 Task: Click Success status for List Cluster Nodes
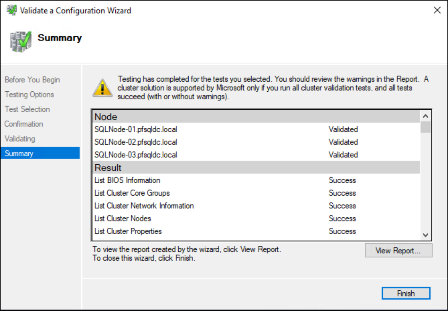[342, 218]
